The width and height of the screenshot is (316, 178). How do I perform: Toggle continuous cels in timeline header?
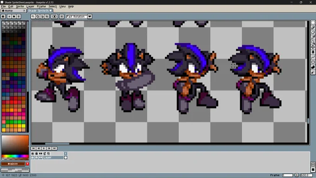click(40, 154)
